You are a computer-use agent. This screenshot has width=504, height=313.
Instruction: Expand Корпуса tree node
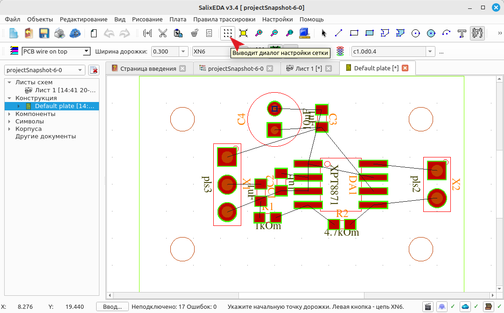click(x=9, y=129)
